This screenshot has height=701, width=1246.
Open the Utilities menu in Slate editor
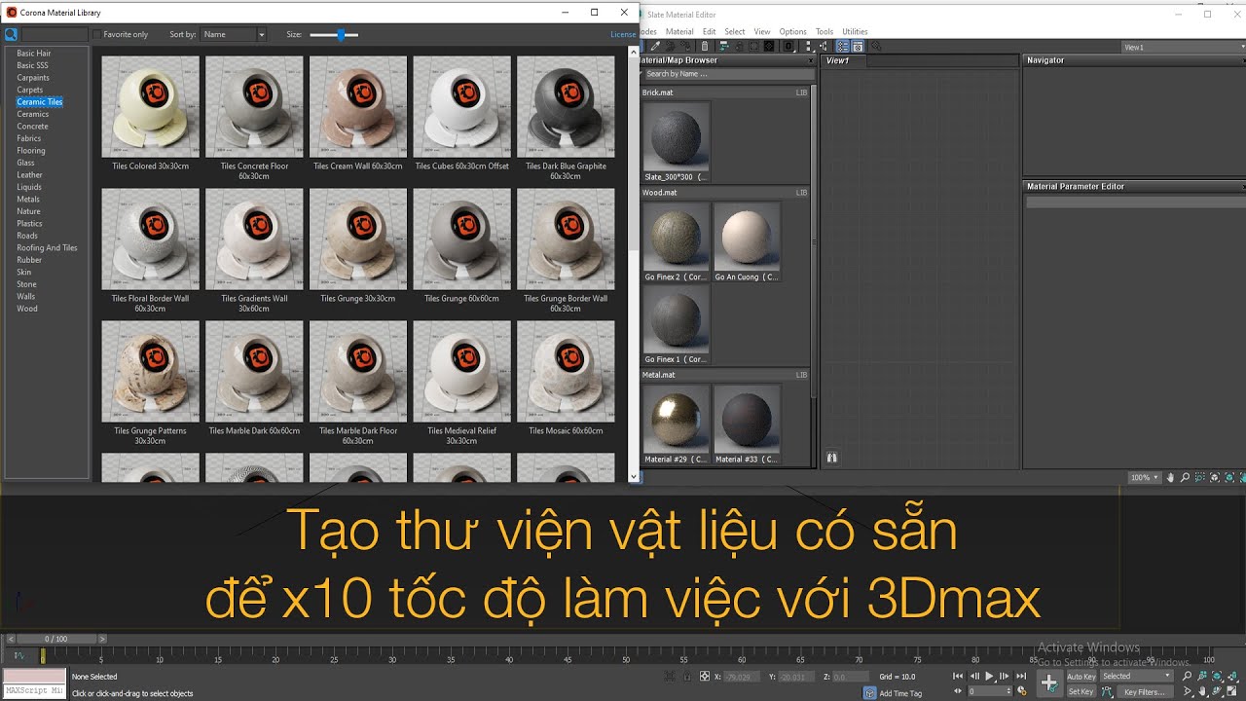855,31
